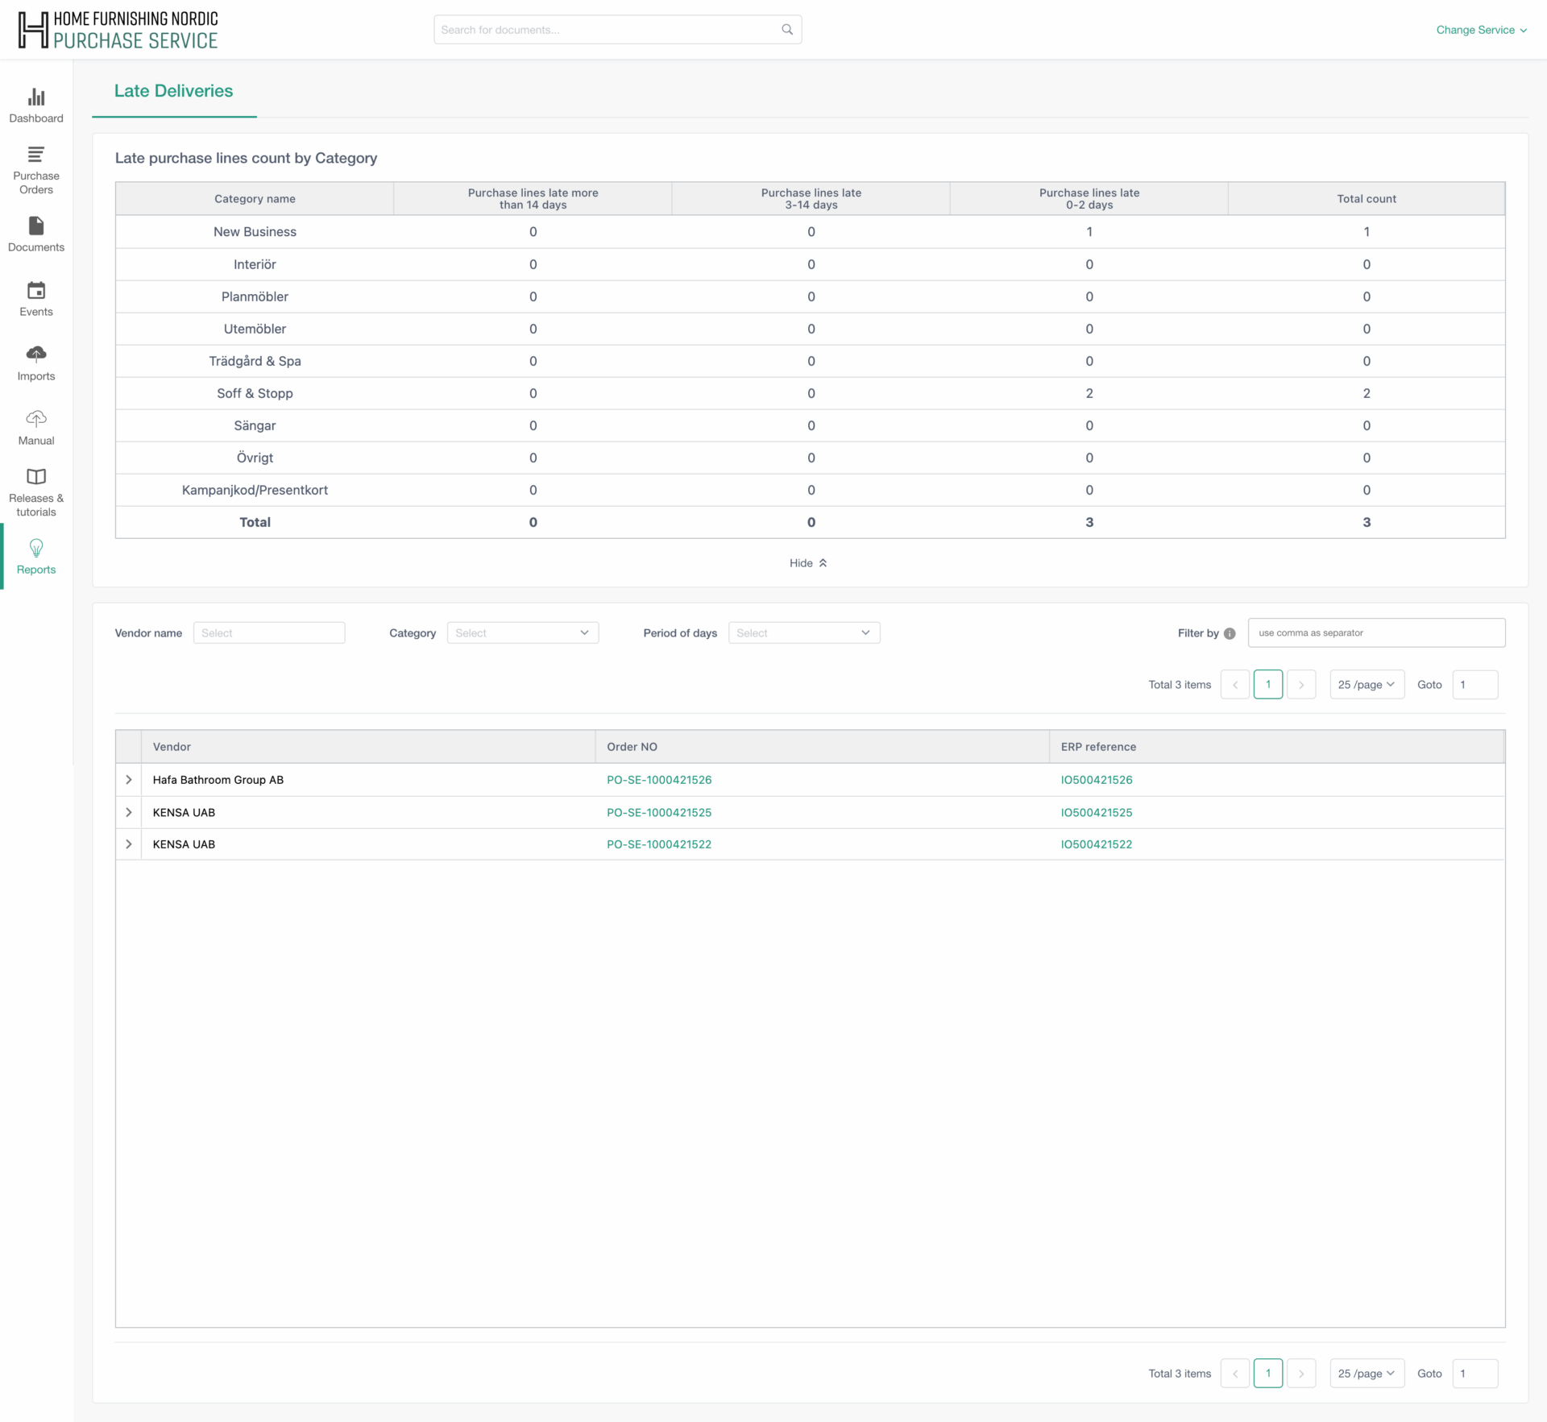Screen dimensions: 1547x1422
Task: Expand the Hafa Bathroom Group AB row
Action: [129, 780]
